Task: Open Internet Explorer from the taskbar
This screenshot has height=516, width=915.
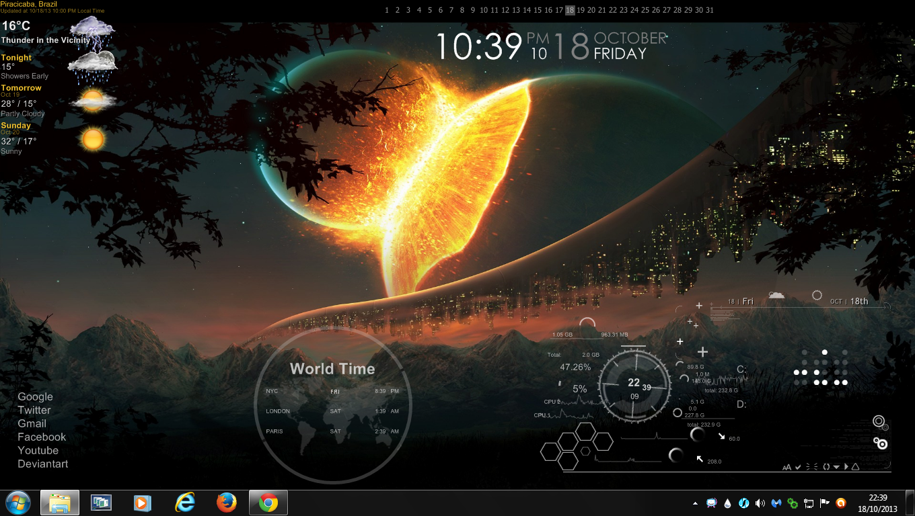Action: (x=184, y=503)
